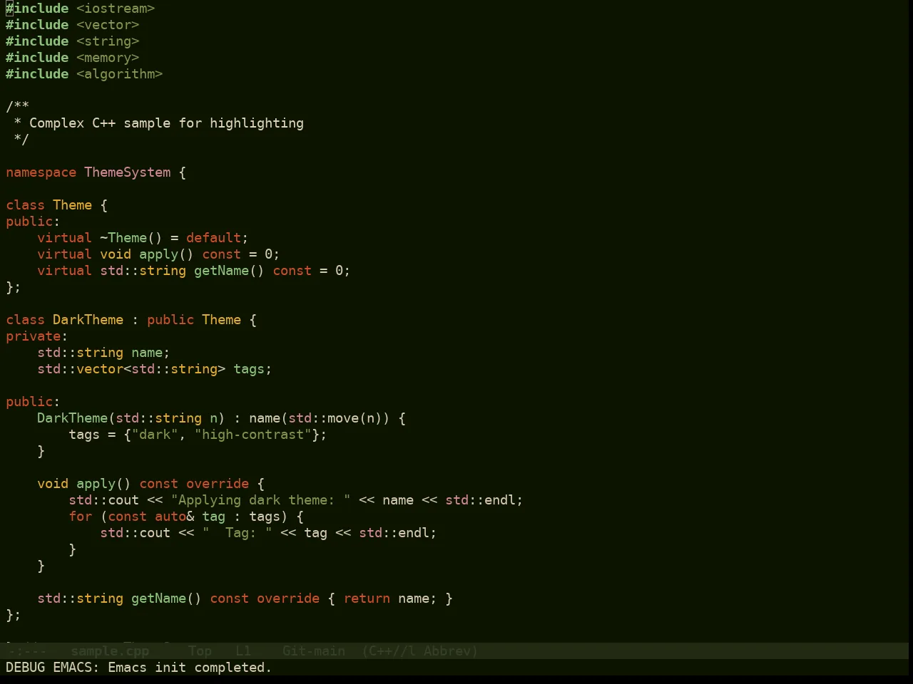The image size is (913, 684).
Task: Click the comment 'Complex C++ sample for highlighting'
Action: [x=166, y=123]
